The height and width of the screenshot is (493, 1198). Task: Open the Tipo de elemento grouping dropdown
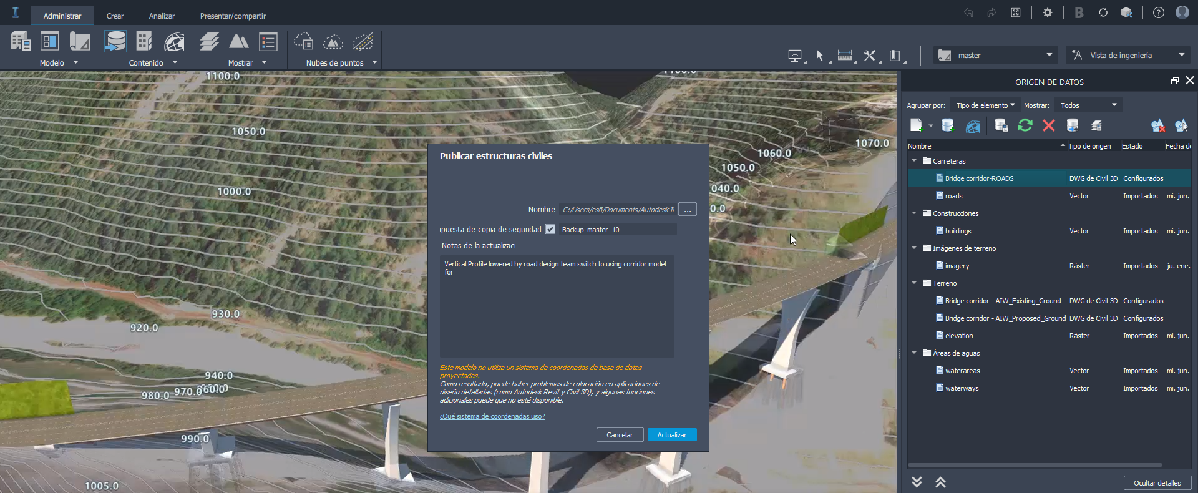point(985,105)
